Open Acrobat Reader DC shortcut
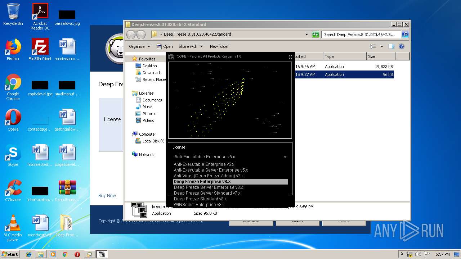The width and height of the screenshot is (461, 259). coord(40,17)
